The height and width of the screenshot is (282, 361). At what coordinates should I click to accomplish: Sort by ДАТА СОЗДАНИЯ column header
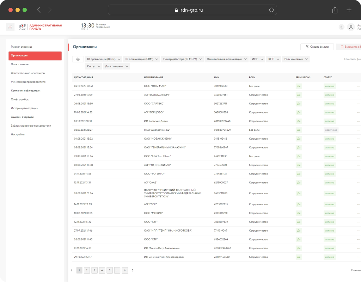point(83,77)
